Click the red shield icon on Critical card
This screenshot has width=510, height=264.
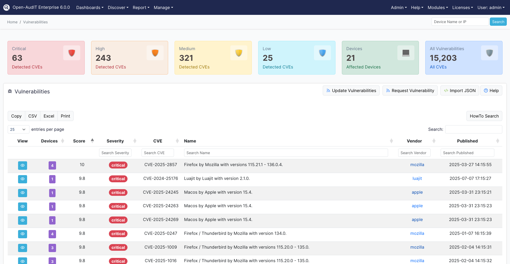click(x=71, y=53)
